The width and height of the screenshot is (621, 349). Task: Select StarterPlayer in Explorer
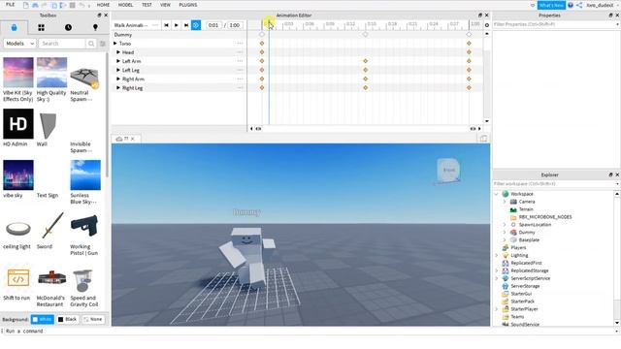pyautogui.click(x=524, y=309)
